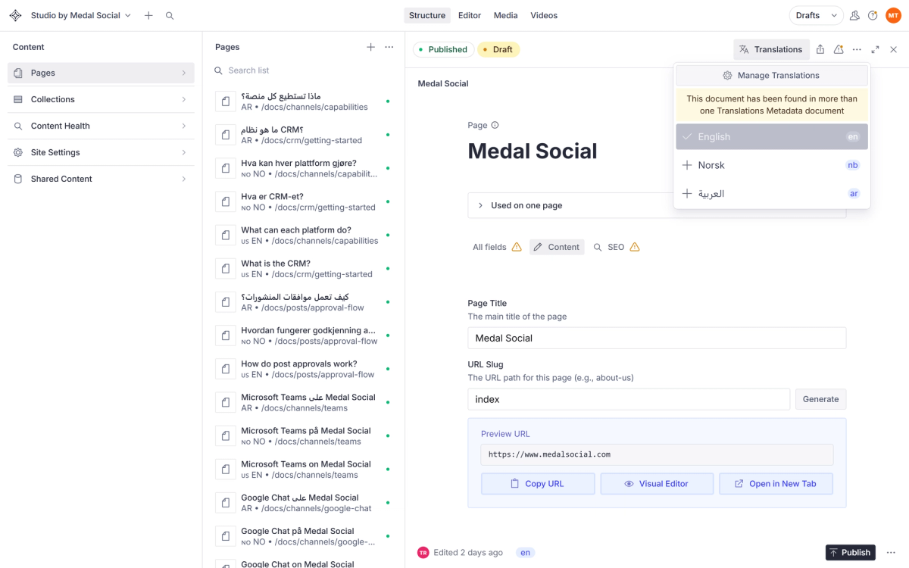Click document icon of 'Hva er CRM-et?'
The height and width of the screenshot is (568, 909).
click(x=226, y=201)
